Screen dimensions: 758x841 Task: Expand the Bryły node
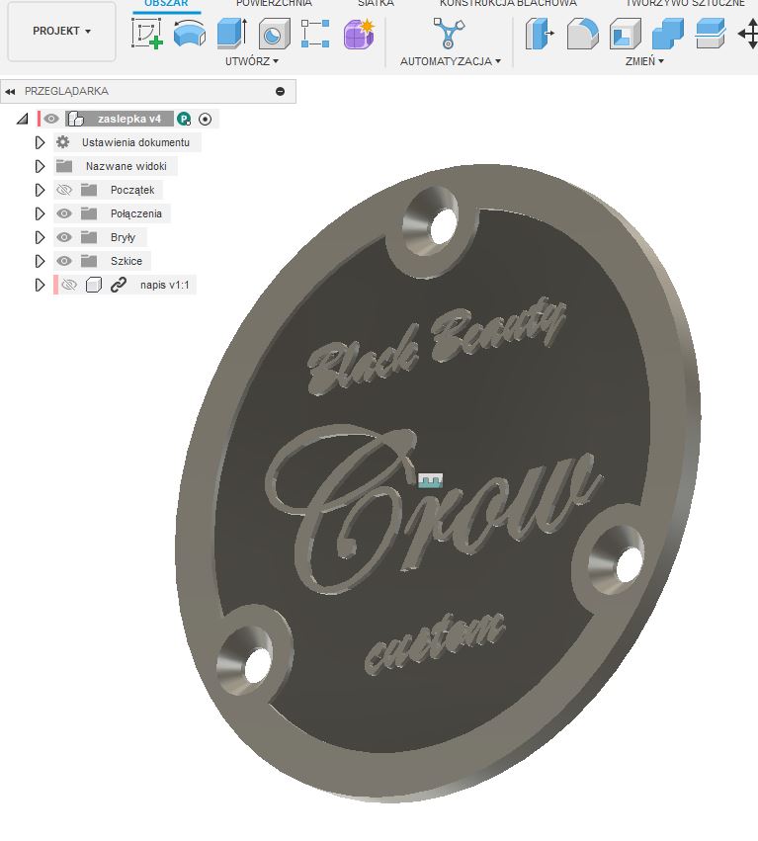pos(40,237)
